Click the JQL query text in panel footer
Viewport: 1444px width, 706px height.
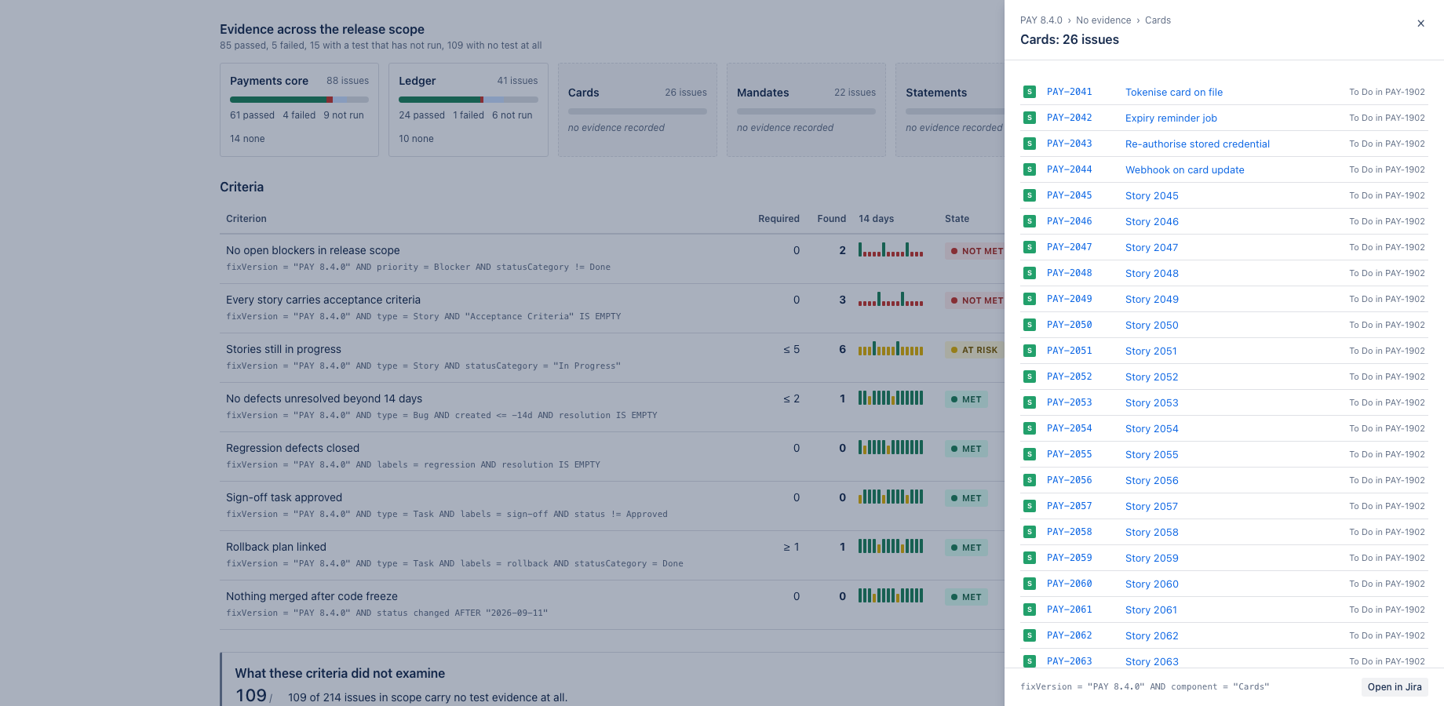pos(1144,686)
